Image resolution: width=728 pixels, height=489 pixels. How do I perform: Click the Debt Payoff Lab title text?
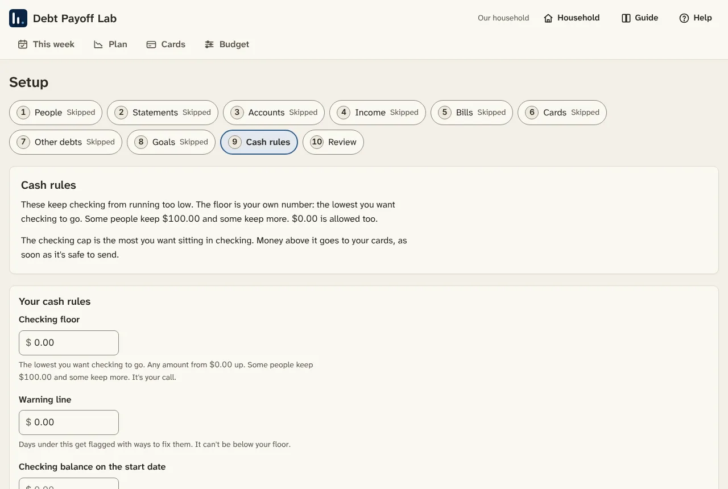tap(75, 18)
